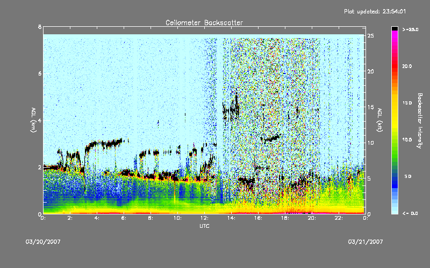
Task: Click the "22:" UTC hour tick
Action: [x=339, y=218]
